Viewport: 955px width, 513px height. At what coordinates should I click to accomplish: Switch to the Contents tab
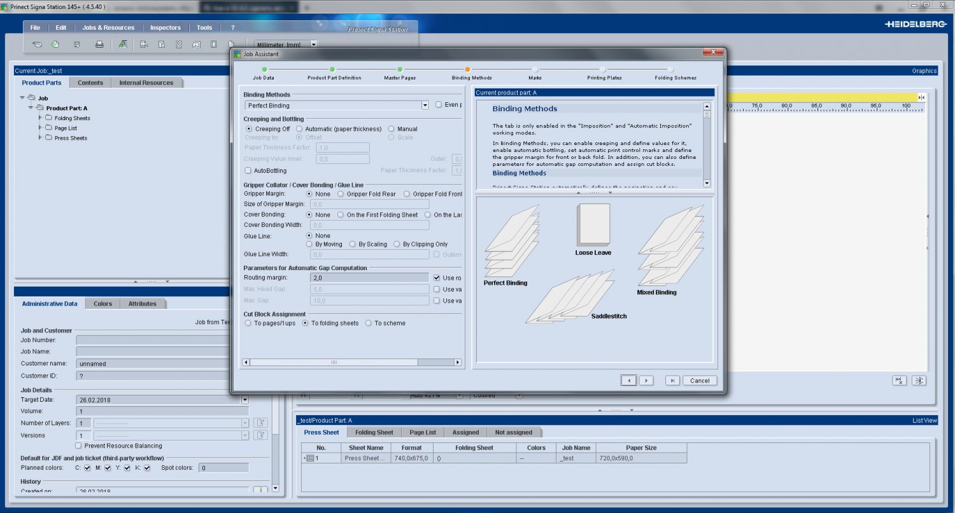90,83
